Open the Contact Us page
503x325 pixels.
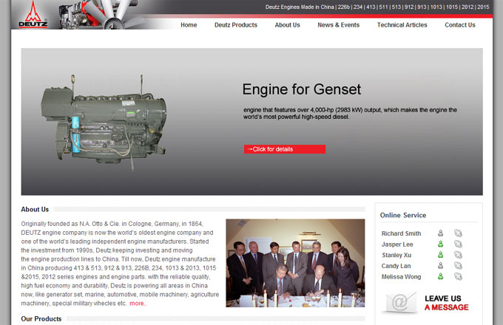460,25
